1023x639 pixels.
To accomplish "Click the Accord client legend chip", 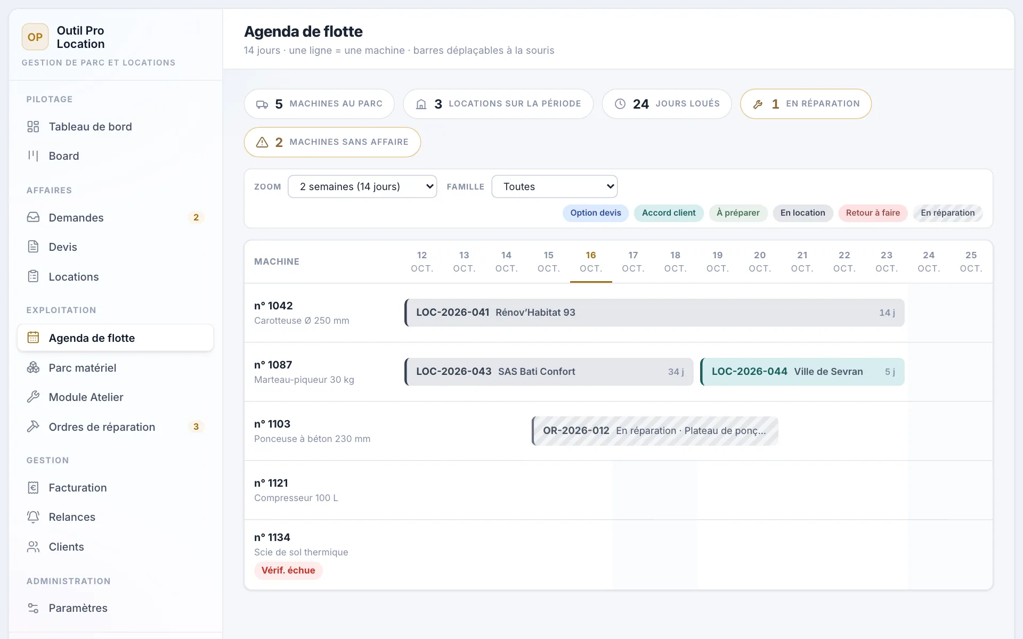I will pos(669,213).
